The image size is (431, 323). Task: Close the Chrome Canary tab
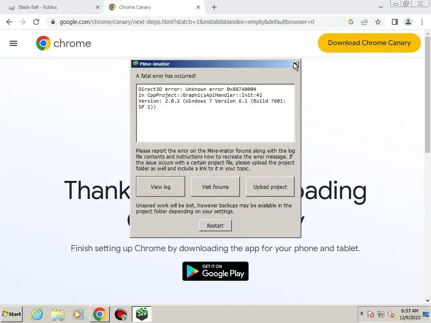point(198,7)
